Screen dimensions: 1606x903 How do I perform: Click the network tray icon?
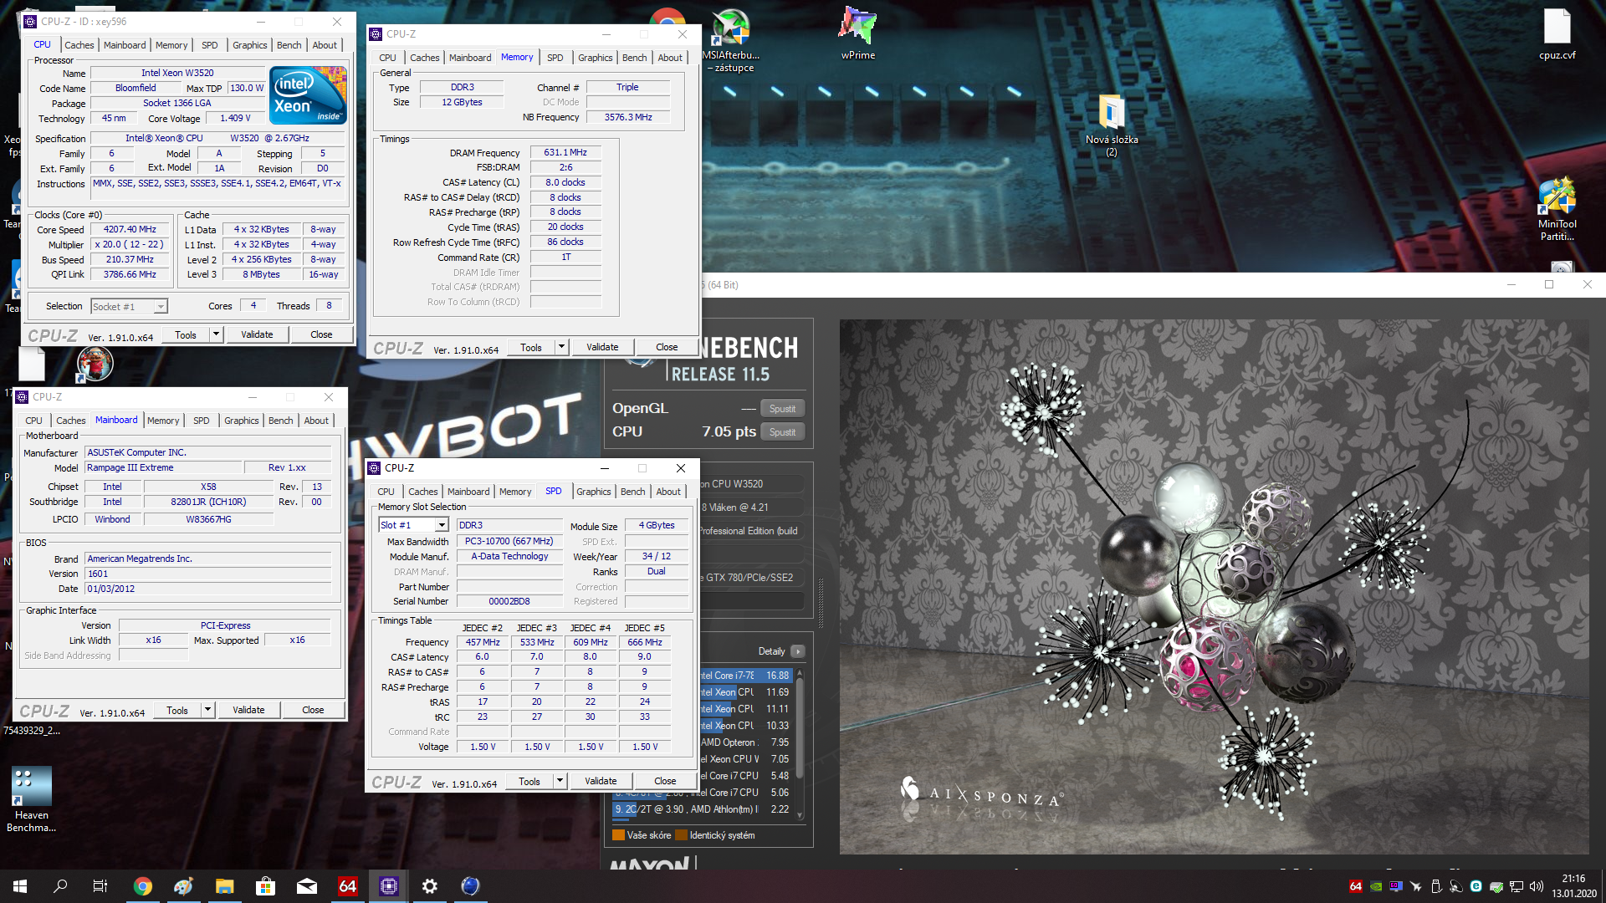pos(1516,886)
